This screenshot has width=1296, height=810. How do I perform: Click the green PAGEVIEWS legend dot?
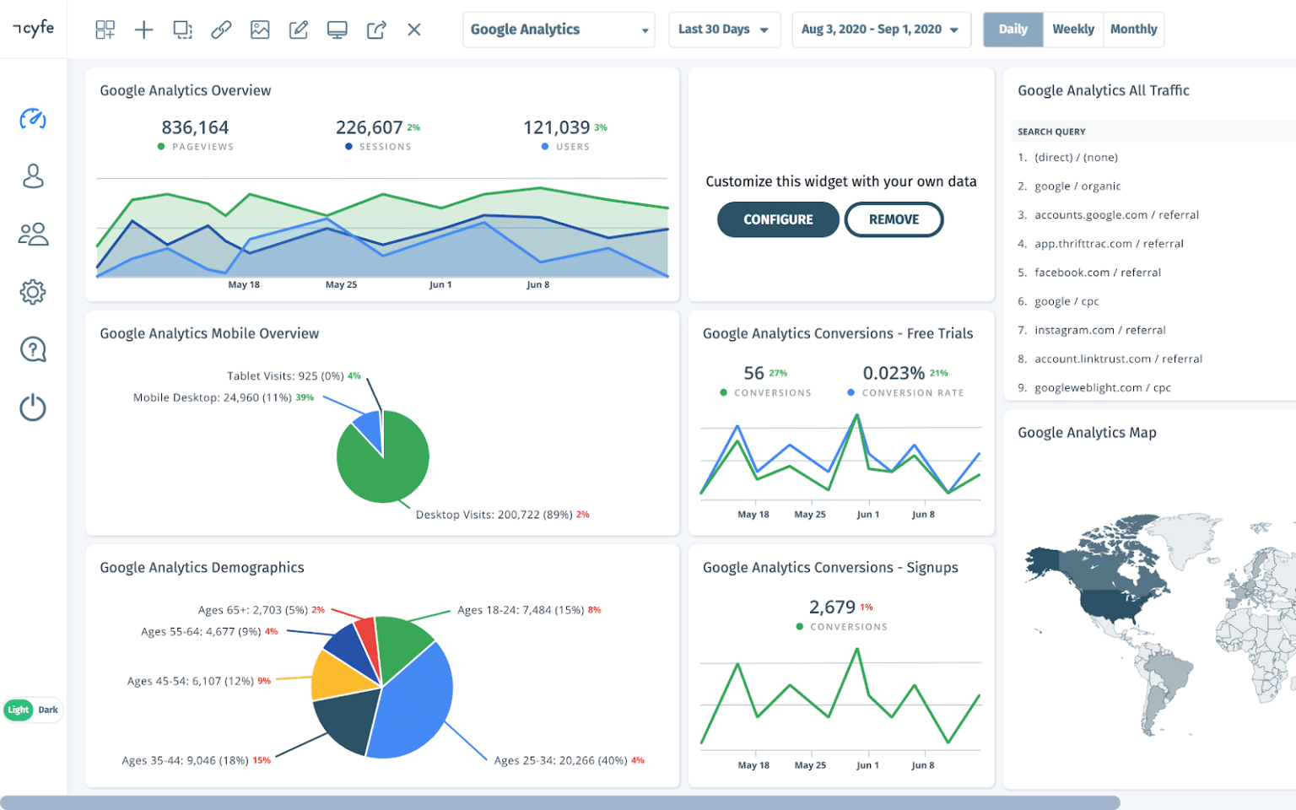pyautogui.click(x=161, y=147)
